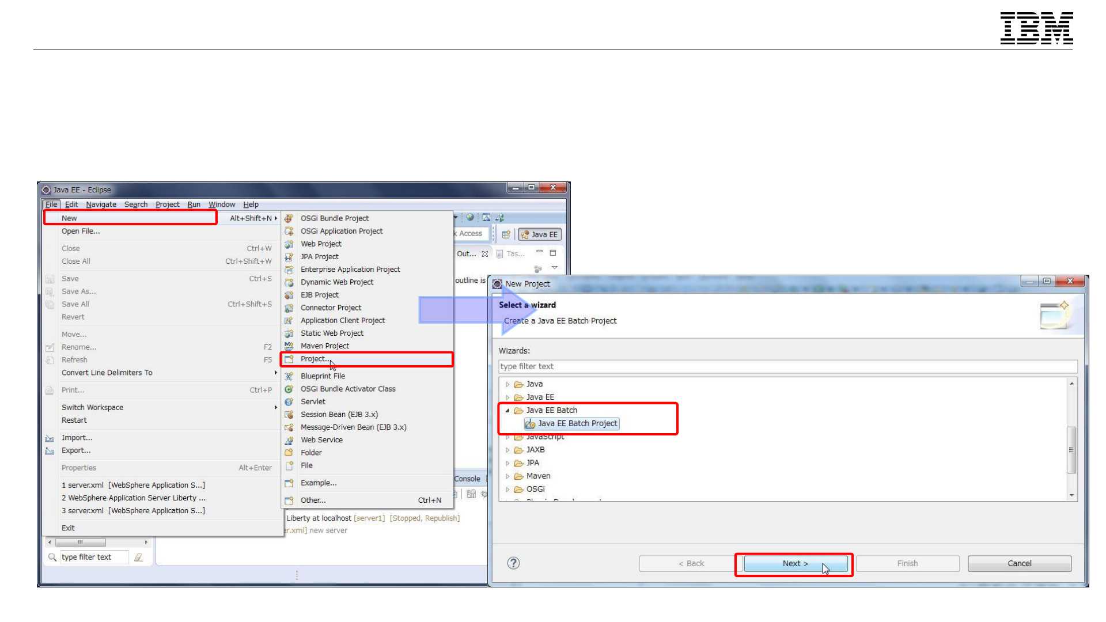The image size is (1106, 622).
Task: Select the Java EE Batch Project wizard
Action: (x=577, y=423)
